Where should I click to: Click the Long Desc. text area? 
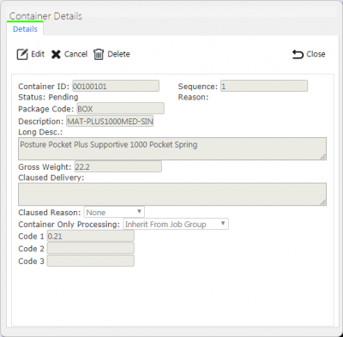coord(172,148)
